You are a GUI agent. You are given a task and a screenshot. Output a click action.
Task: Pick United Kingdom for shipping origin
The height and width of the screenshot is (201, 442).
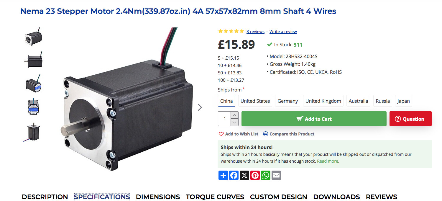click(323, 101)
